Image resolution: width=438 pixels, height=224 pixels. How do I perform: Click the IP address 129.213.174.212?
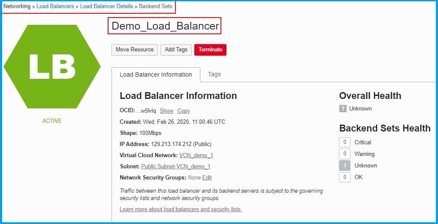click(x=171, y=144)
